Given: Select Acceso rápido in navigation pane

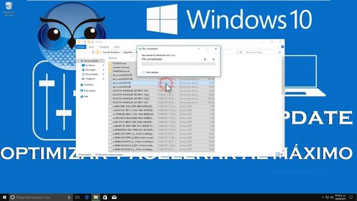Looking at the screenshot, I should pos(91,61).
